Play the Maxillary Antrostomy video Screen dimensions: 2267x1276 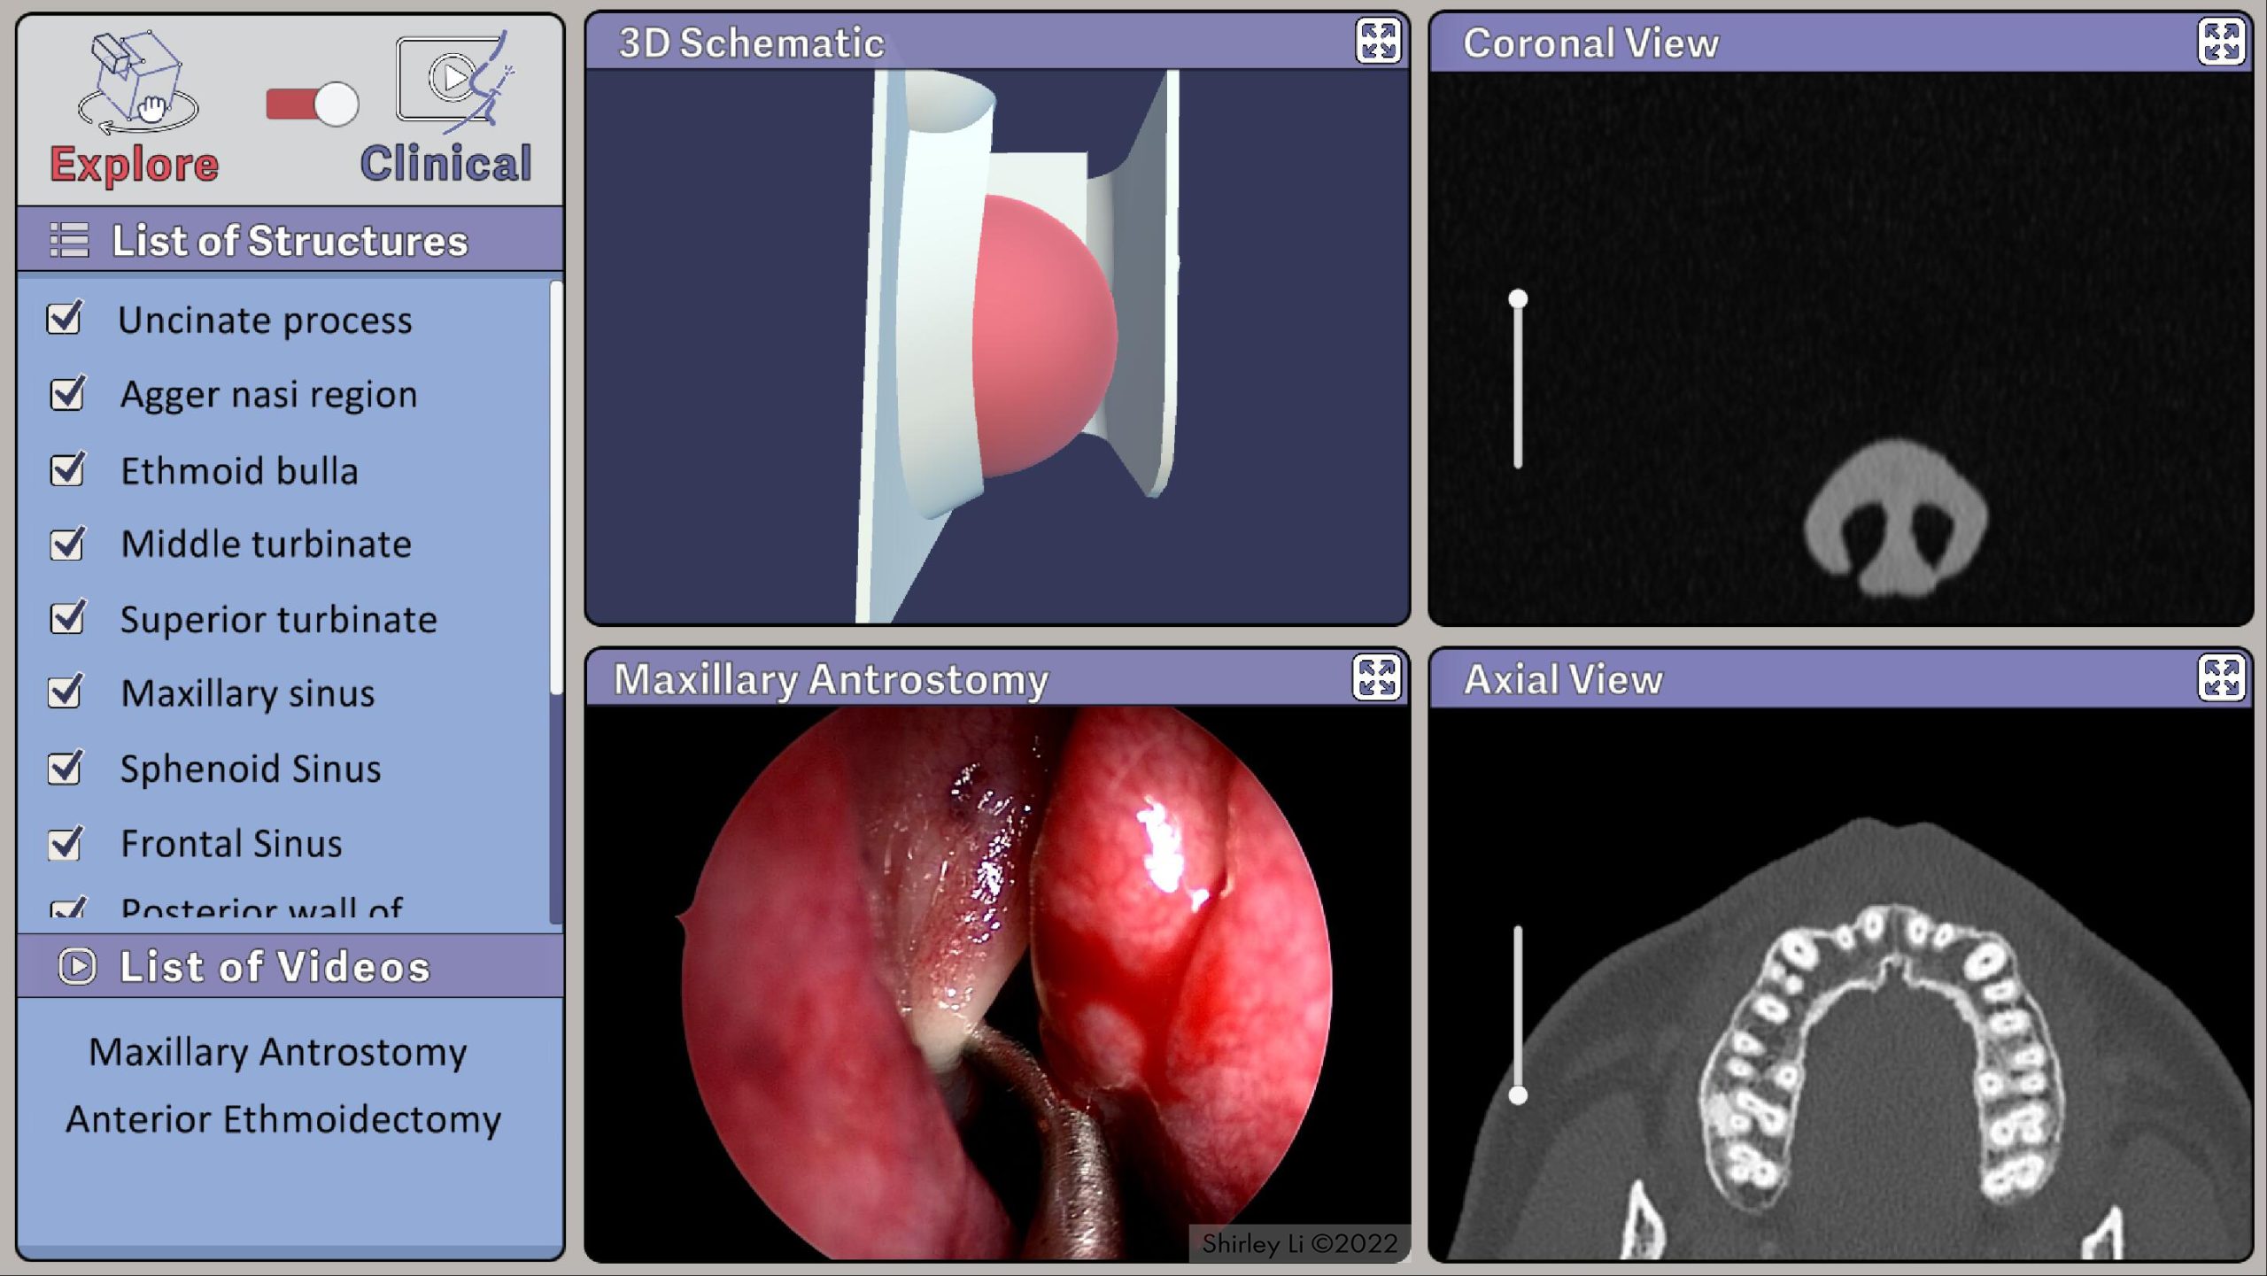coord(277,1052)
